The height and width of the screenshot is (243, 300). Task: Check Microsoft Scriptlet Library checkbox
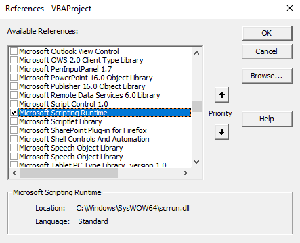point(14,122)
